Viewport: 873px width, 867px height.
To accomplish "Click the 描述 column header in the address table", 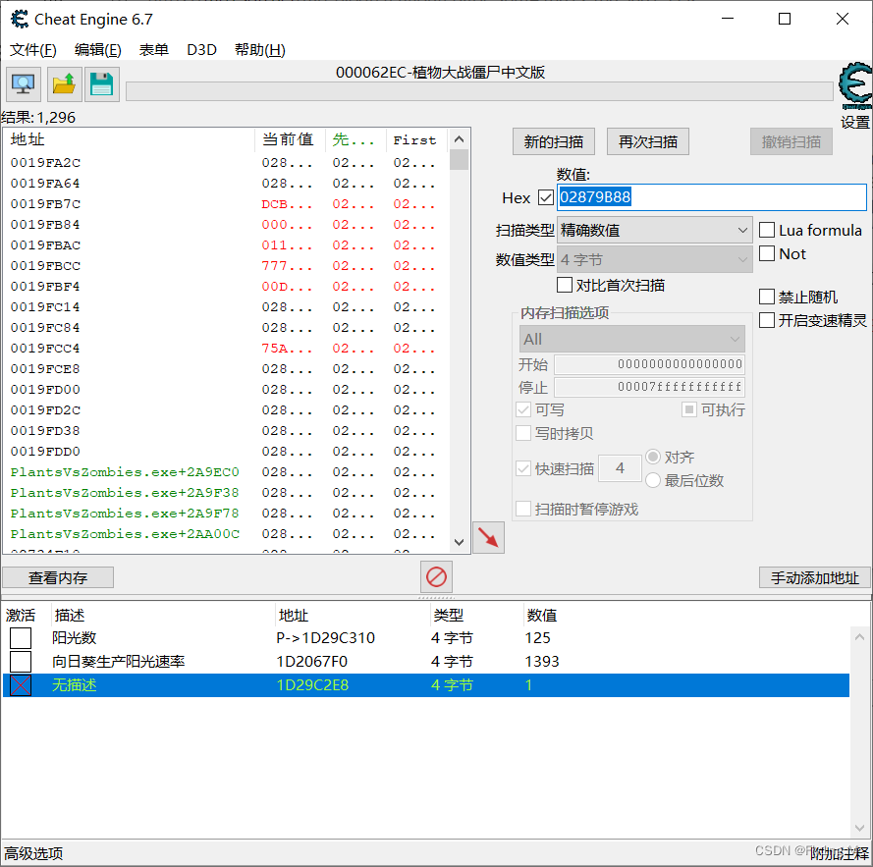I will click(70, 616).
